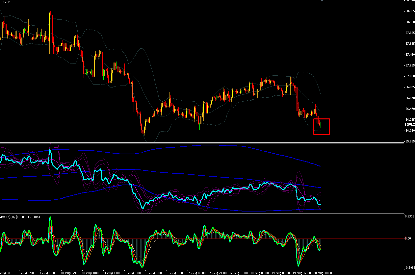The height and width of the screenshot is (275, 415).
Task: Click the 0.00 MACD zero level label
Action: (x=408, y=238)
